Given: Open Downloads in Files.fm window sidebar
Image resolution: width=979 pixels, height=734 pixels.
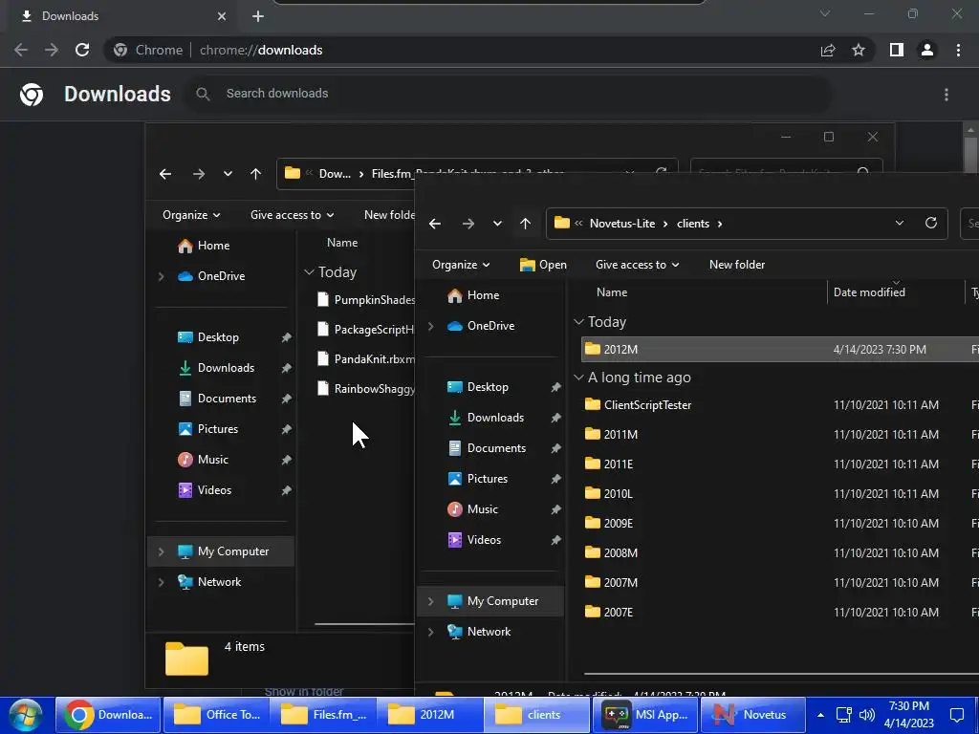Looking at the screenshot, I should click(217, 368).
